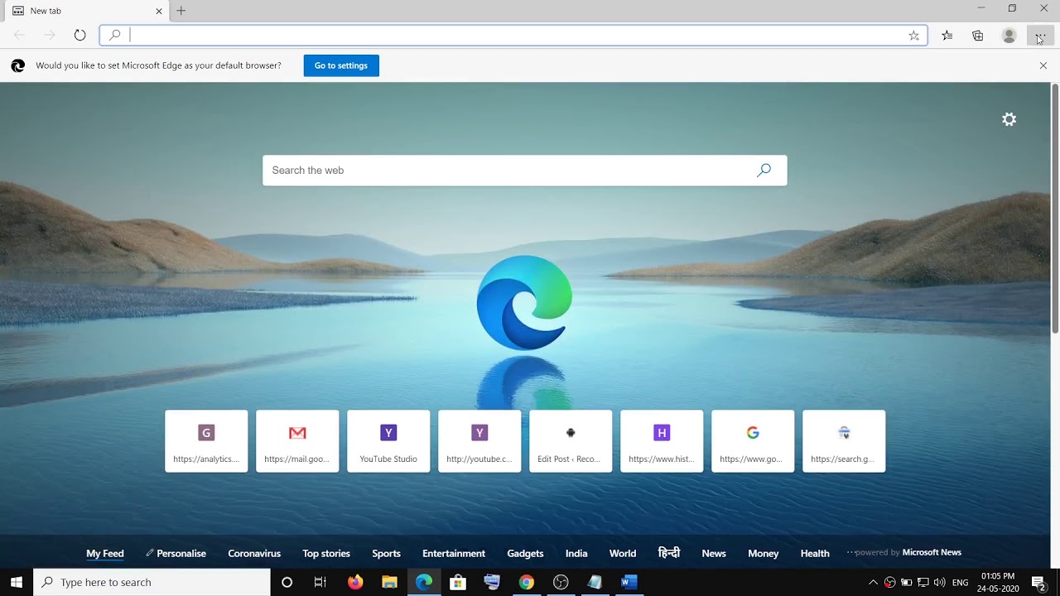This screenshot has height=596, width=1060.
Task: Open Microsoft Word from the taskbar
Action: [x=629, y=582]
